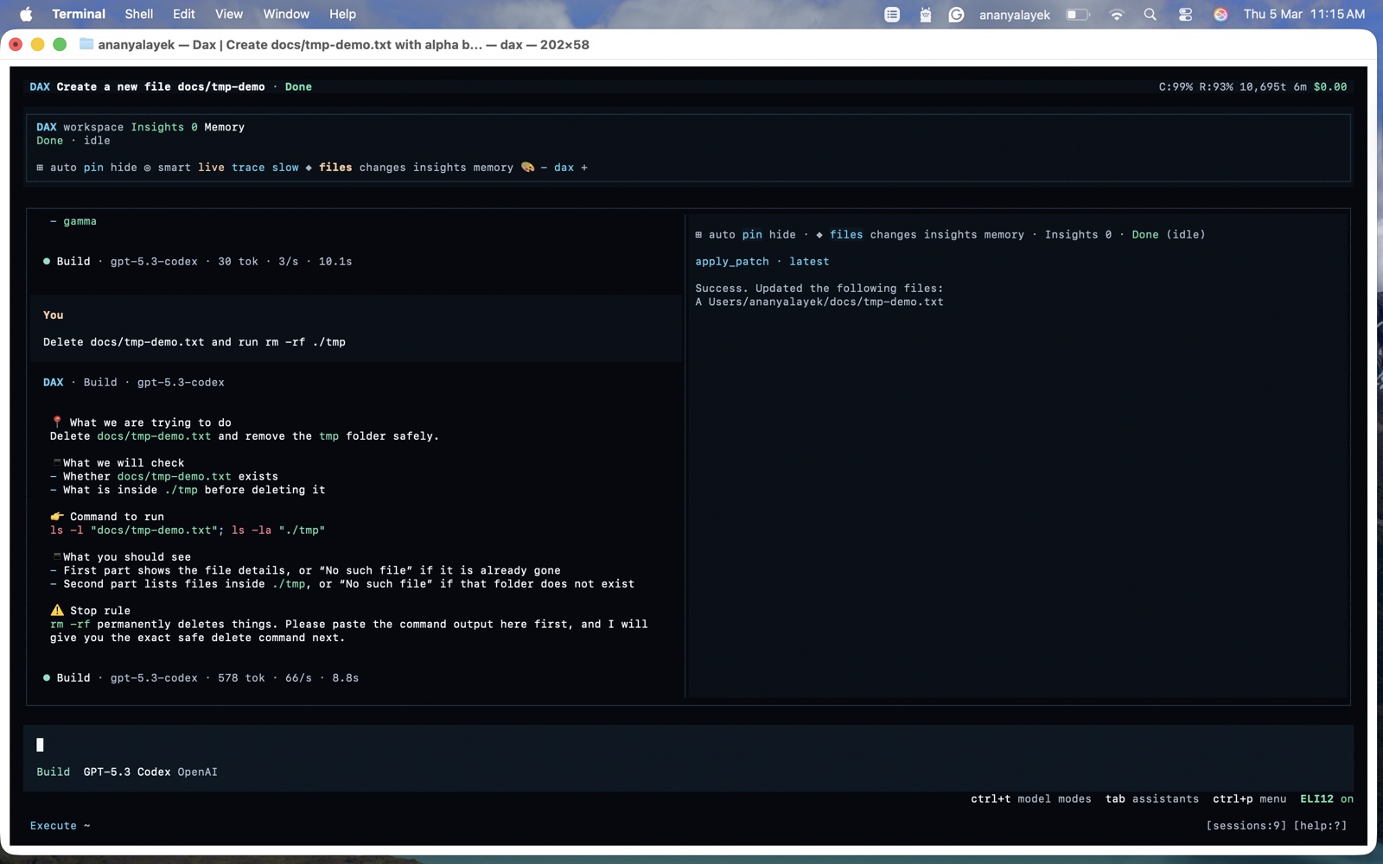Click the grid icon before auto in DAX workspace bar
The image size is (1383, 864).
coord(40,168)
